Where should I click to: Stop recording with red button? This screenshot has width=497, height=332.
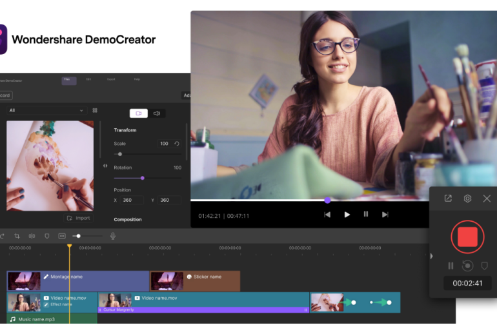(x=467, y=237)
